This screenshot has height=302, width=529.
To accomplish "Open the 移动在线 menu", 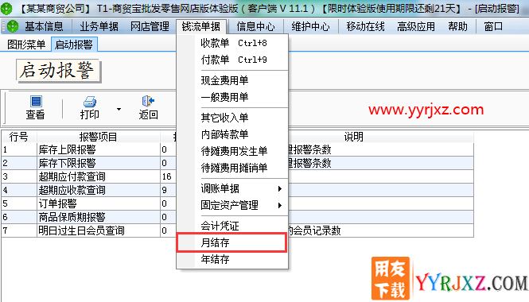I will tap(365, 26).
